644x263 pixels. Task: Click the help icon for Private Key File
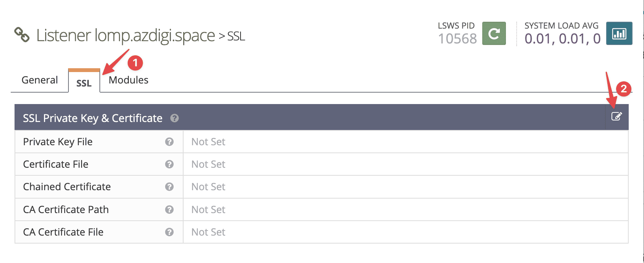tap(169, 142)
